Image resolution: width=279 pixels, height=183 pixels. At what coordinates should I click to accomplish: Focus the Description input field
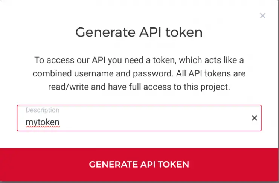tap(139, 122)
